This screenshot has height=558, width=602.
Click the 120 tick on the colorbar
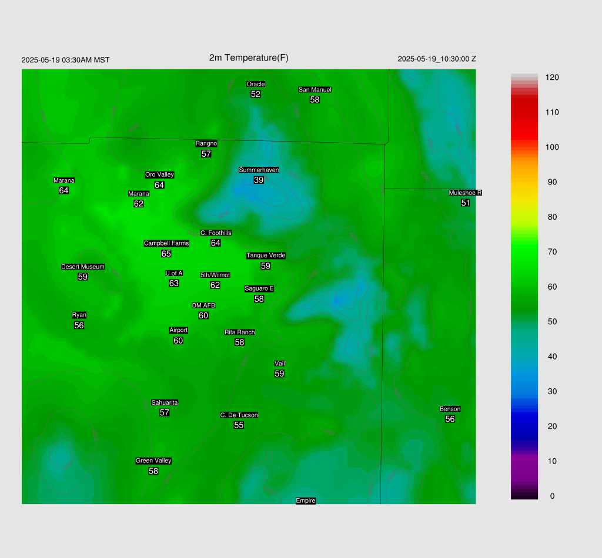tap(552, 78)
